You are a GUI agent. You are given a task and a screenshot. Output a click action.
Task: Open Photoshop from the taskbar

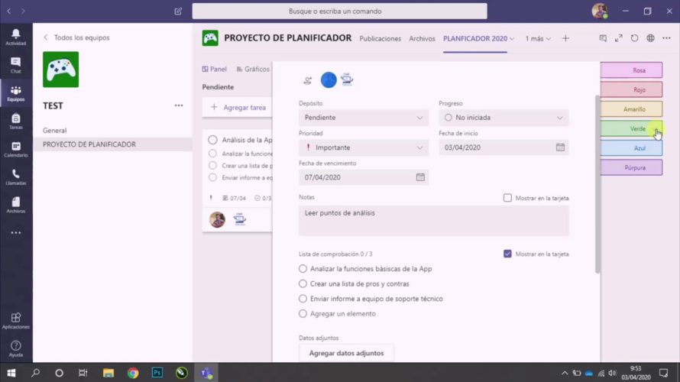click(x=157, y=373)
